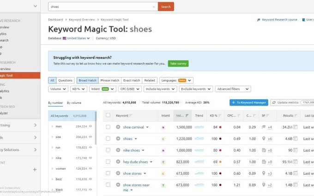Open the 'hey dude shoes' keyword link
This screenshot has height=196, width=314.
pos(135,162)
